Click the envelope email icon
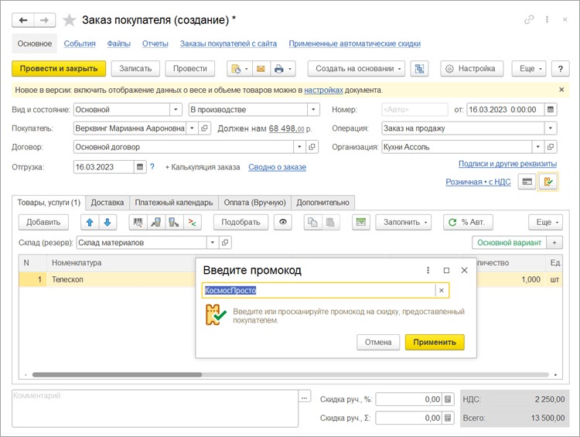This screenshot has width=580, height=437. tap(261, 69)
